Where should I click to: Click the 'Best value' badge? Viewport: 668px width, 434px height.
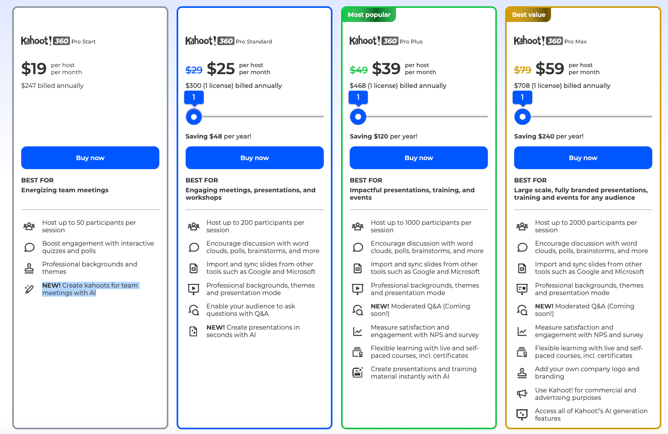click(529, 15)
